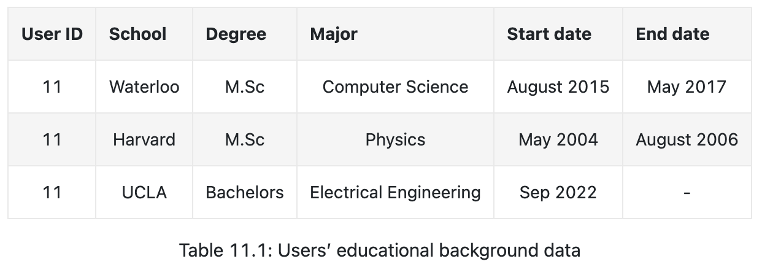Click the May 2017 end date cell
762x264 pixels.
[687, 87]
